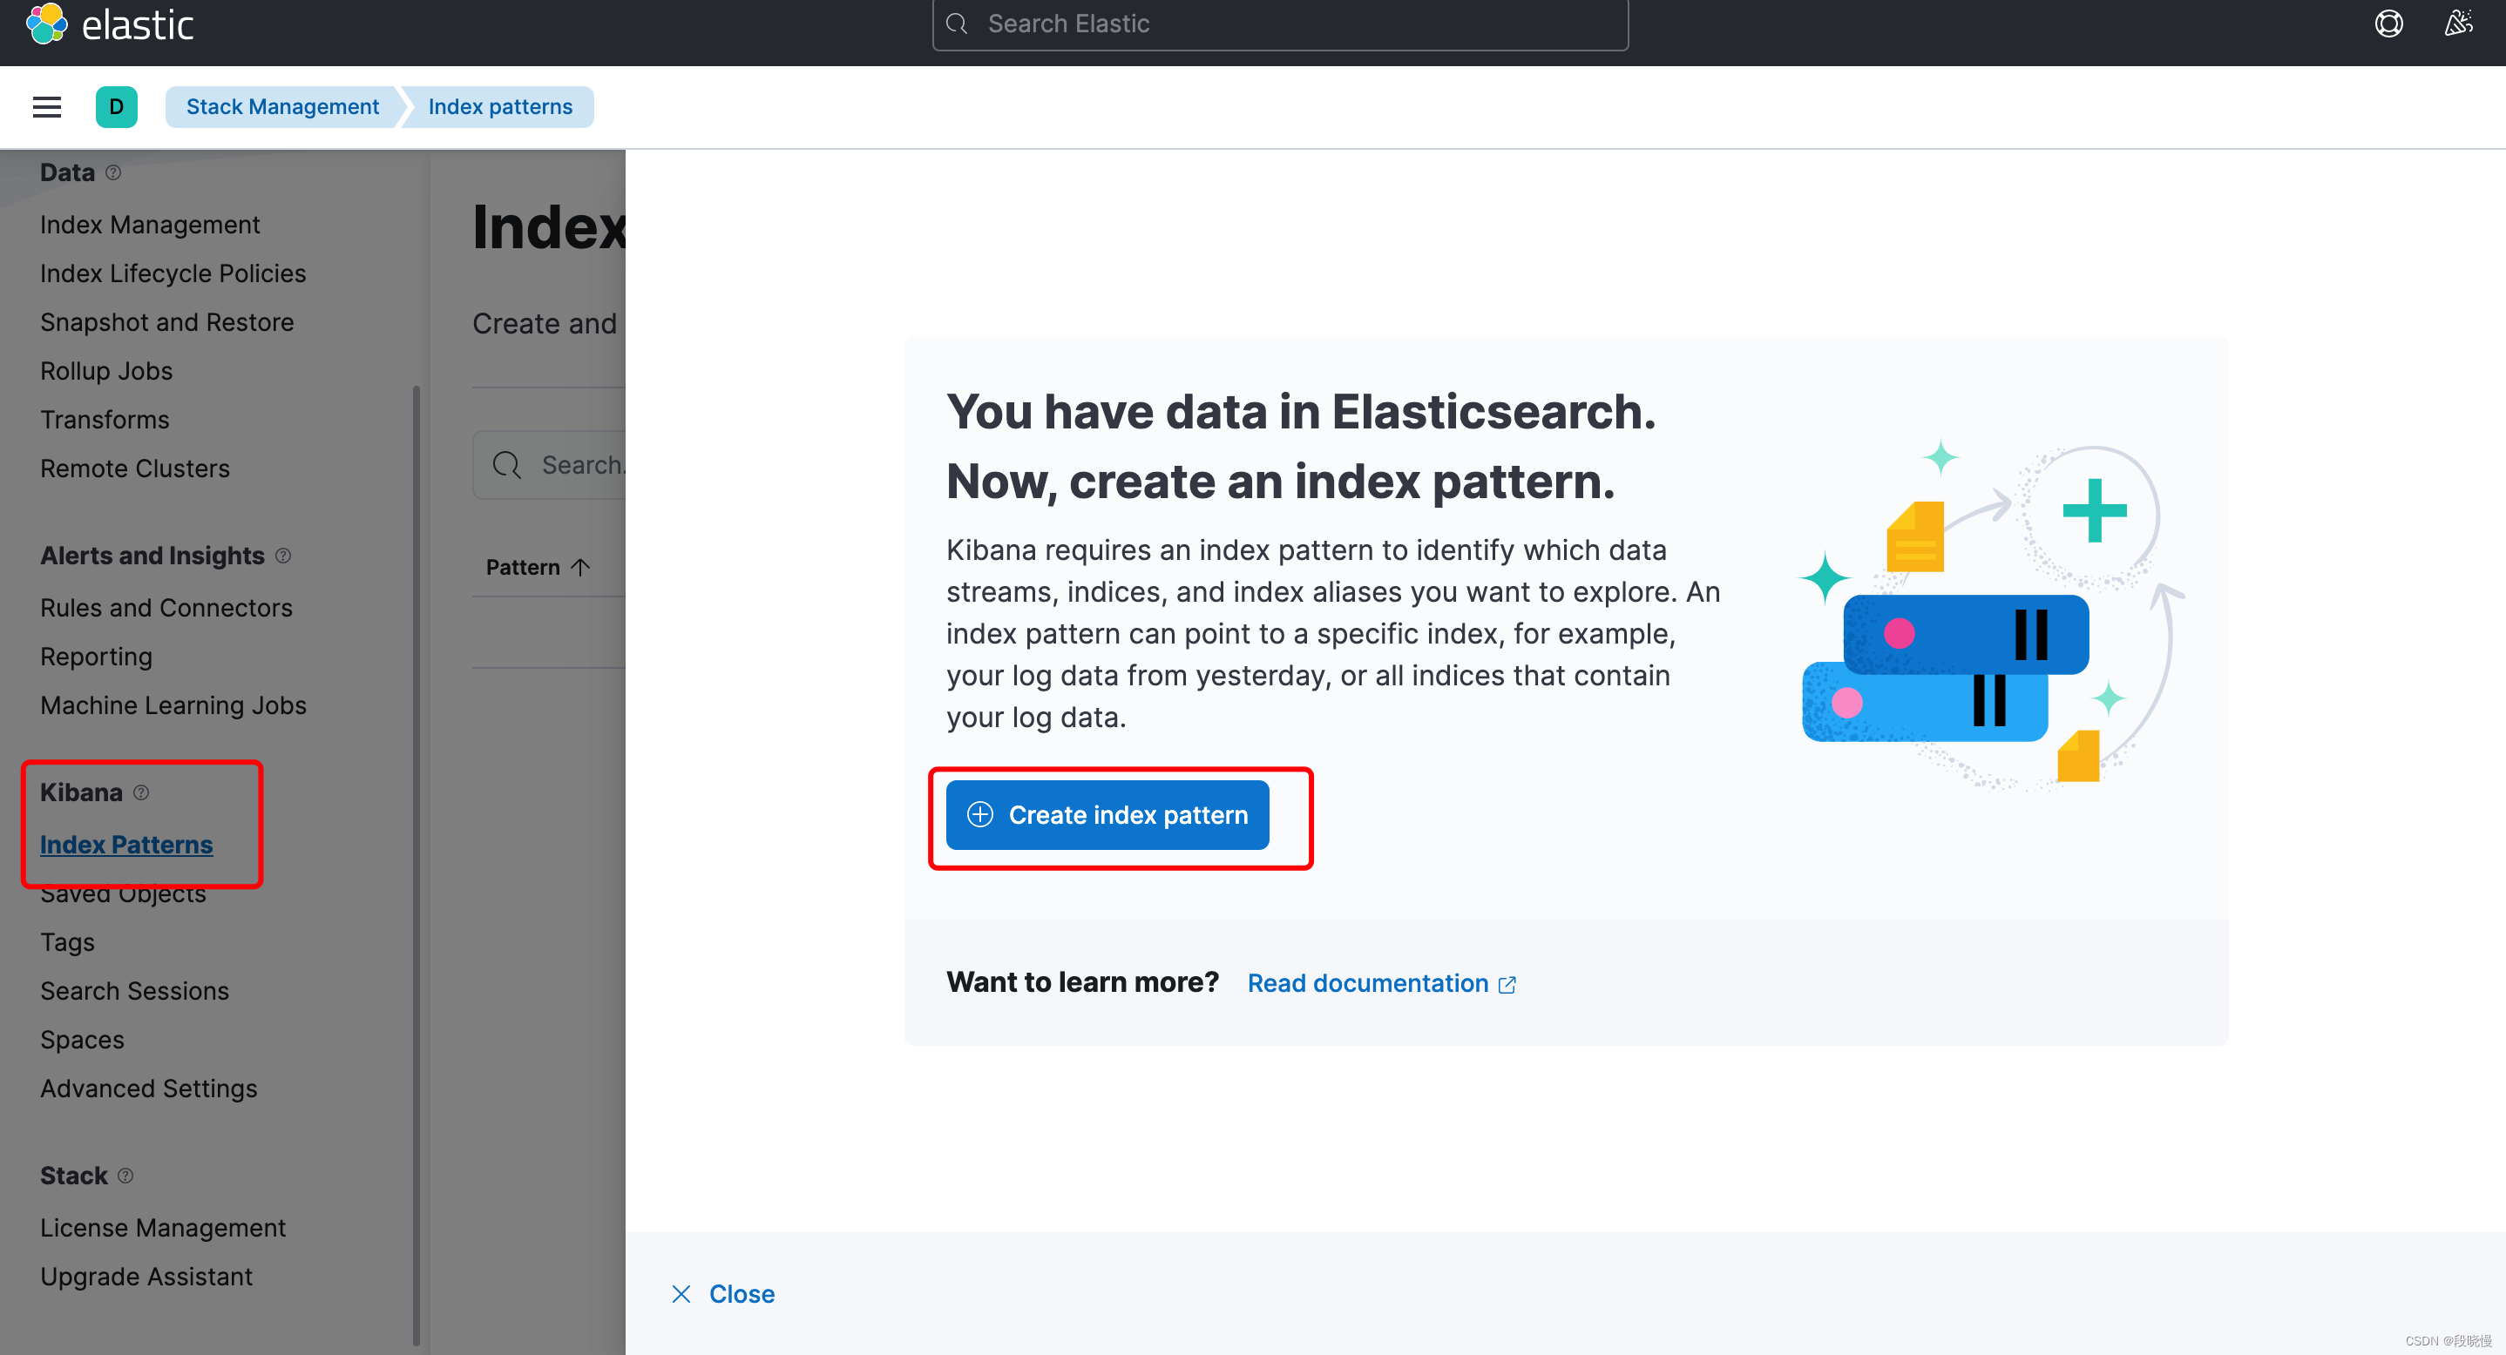Click the help icon next to Stack
The image size is (2506, 1355).
pyautogui.click(x=125, y=1176)
